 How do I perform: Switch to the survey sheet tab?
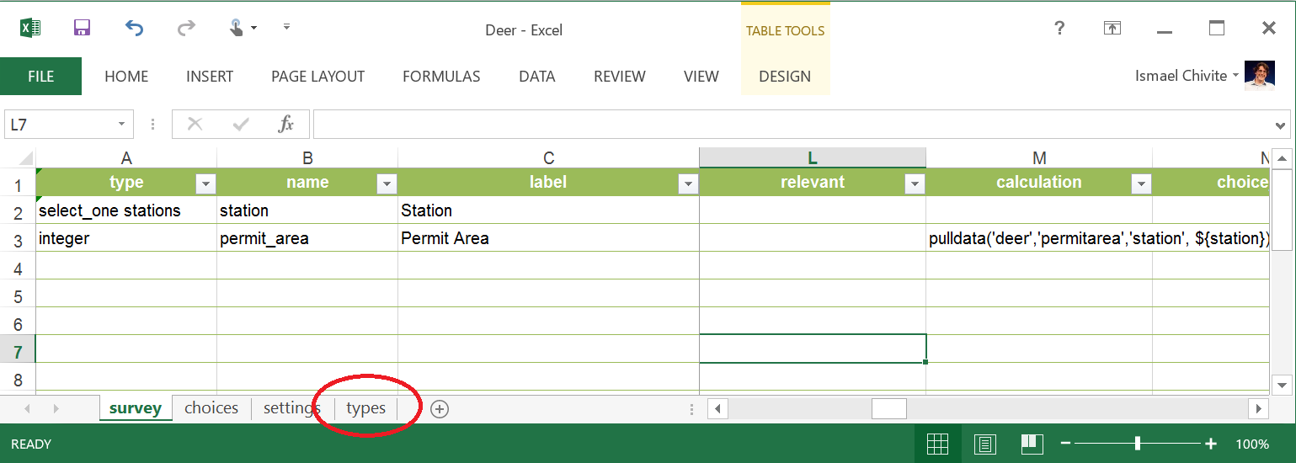click(x=136, y=408)
